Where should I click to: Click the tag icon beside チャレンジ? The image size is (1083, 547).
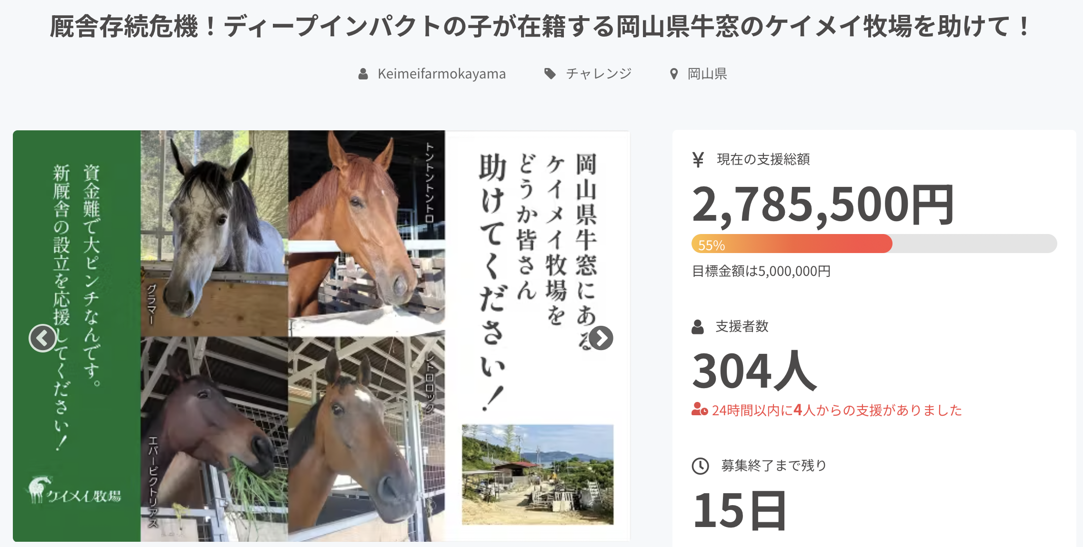coord(550,74)
